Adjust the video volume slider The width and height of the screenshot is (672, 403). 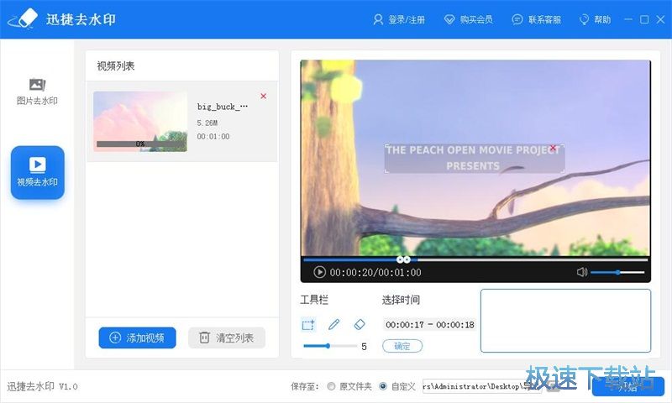coord(617,272)
